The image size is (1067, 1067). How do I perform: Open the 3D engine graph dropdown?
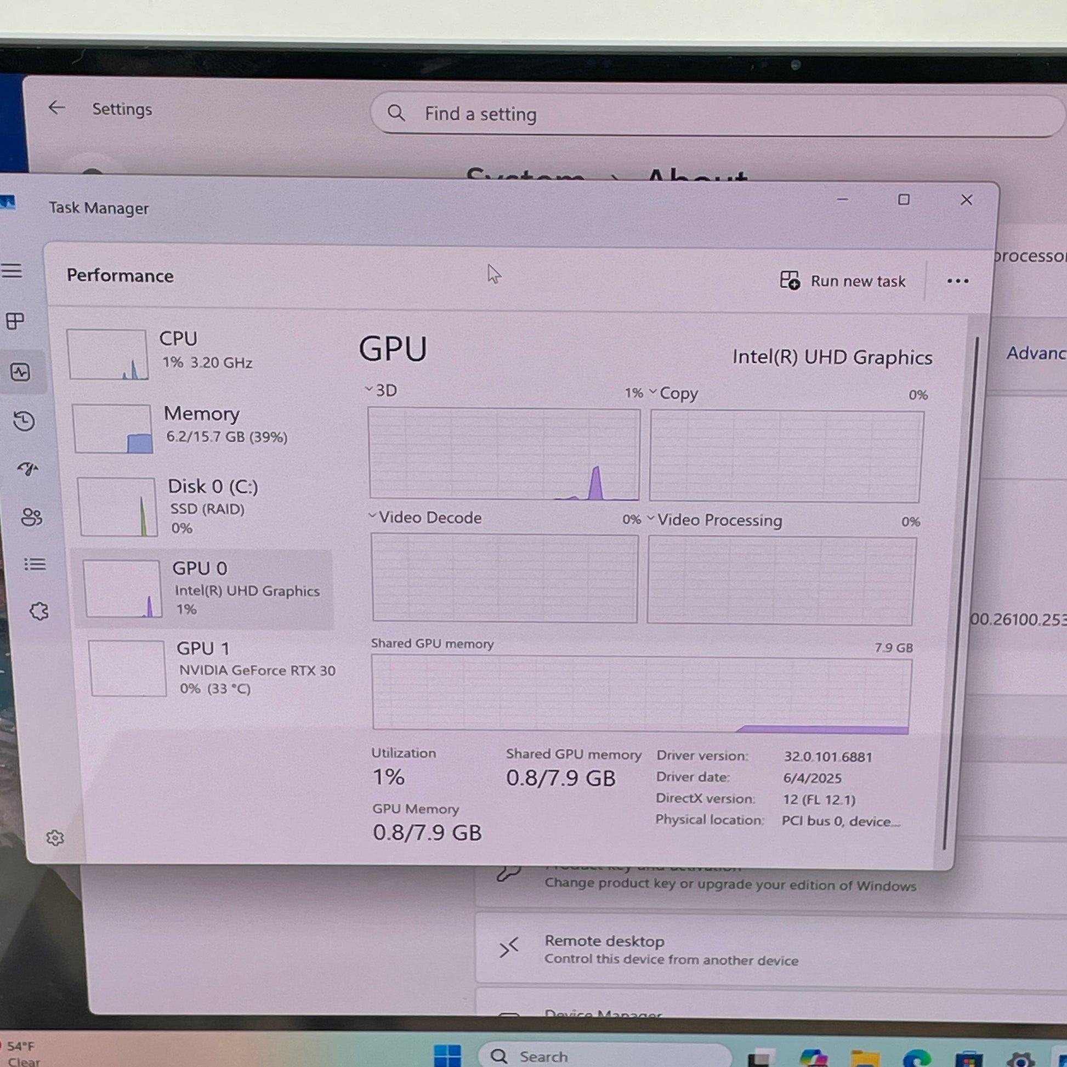(x=381, y=390)
